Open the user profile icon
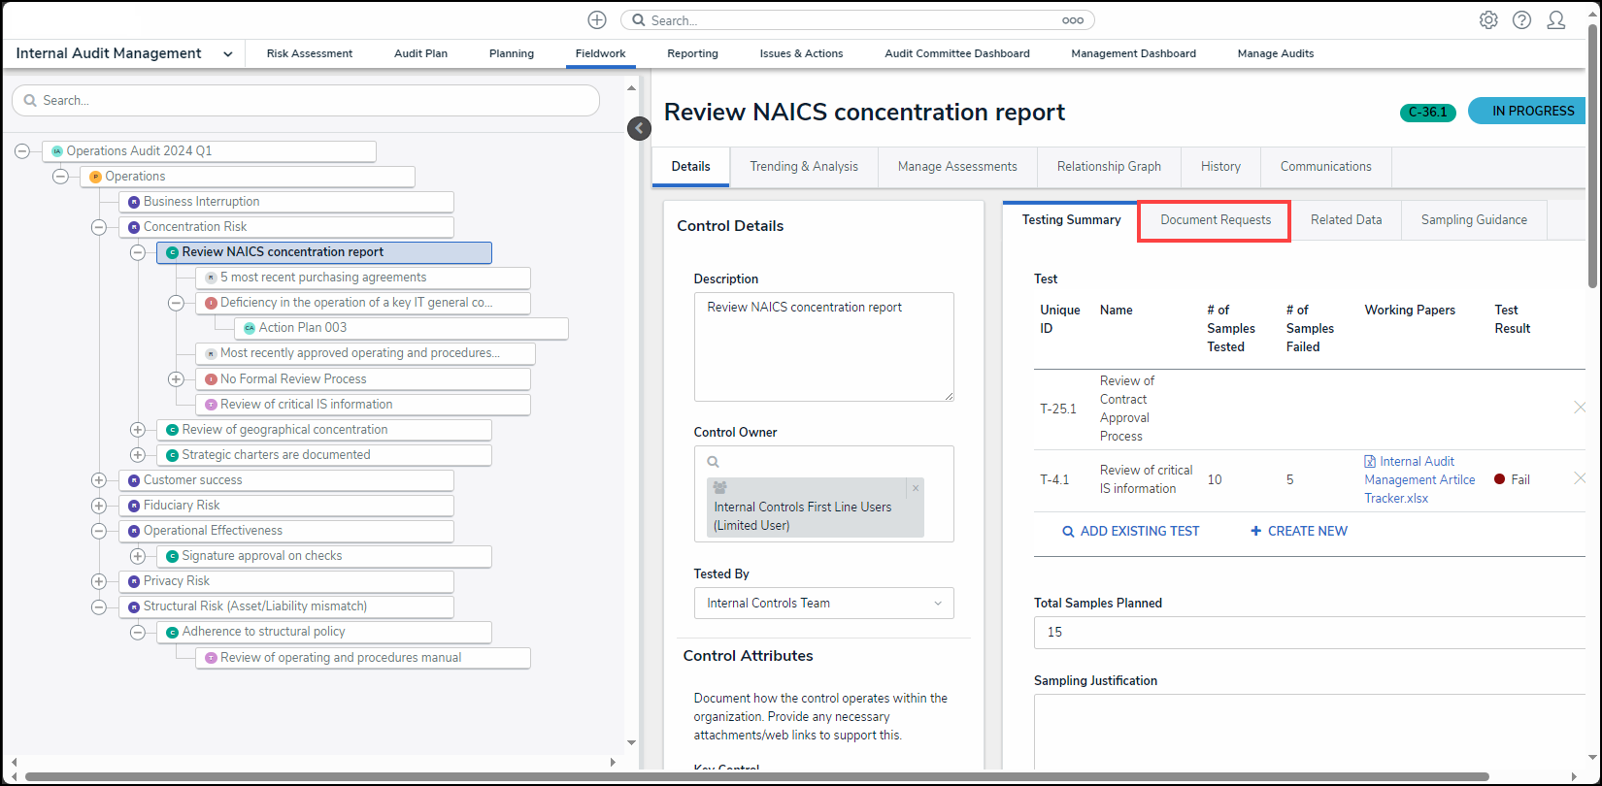 coord(1555,20)
